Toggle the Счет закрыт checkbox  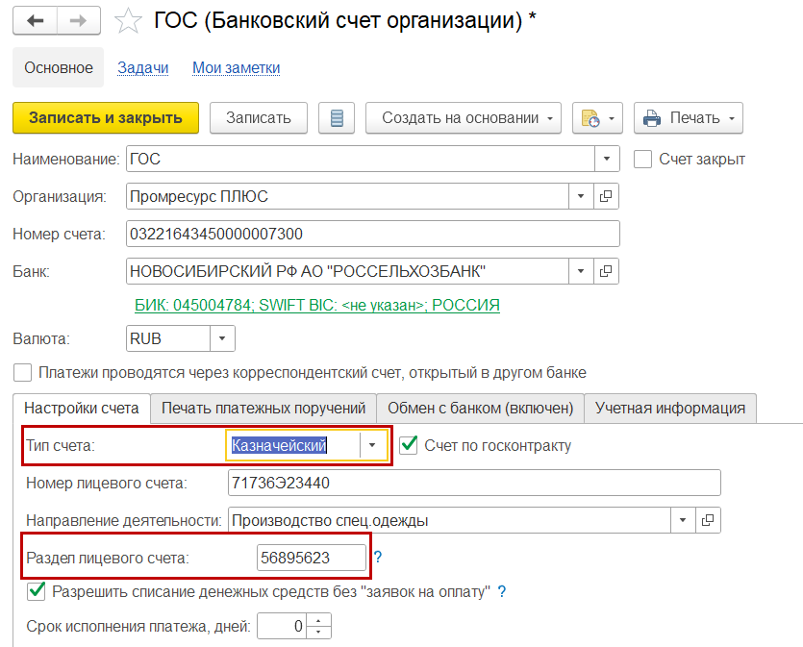click(x=643, y=160)
